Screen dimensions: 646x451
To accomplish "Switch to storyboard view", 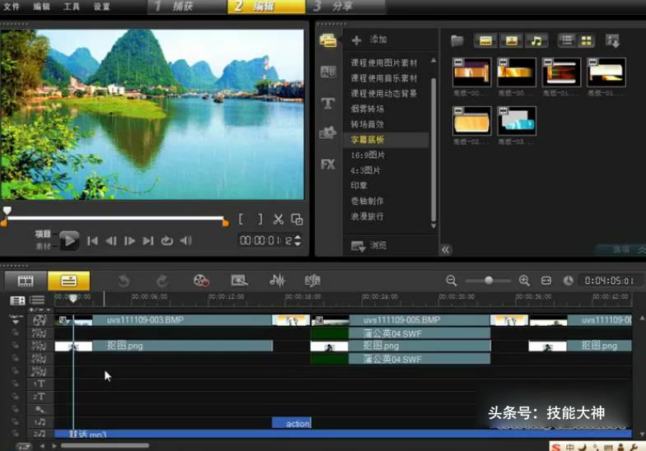I will [26, 281].
